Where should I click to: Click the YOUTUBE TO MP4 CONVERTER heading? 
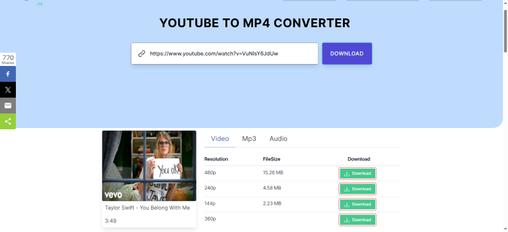click(255, 23)
